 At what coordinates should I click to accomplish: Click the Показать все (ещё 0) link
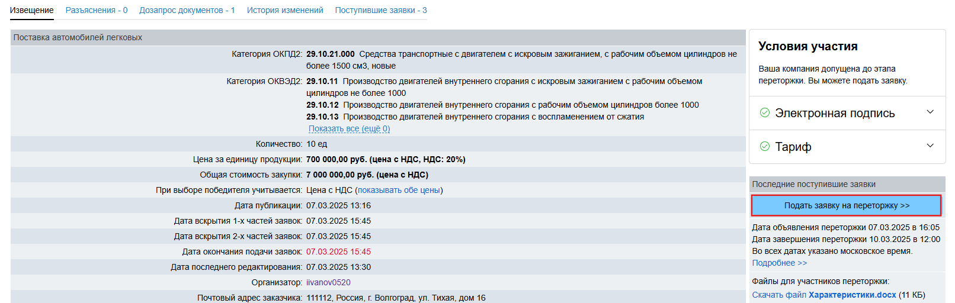tap(350, 128)
